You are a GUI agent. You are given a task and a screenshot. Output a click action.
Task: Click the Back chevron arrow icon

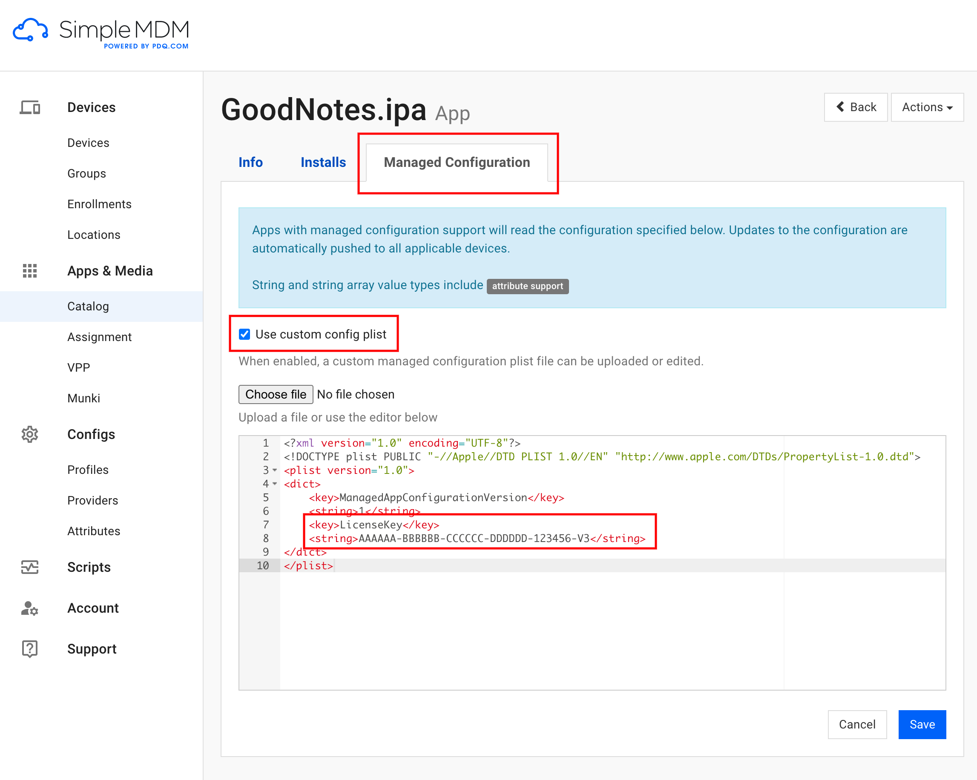tap(840, 107)
